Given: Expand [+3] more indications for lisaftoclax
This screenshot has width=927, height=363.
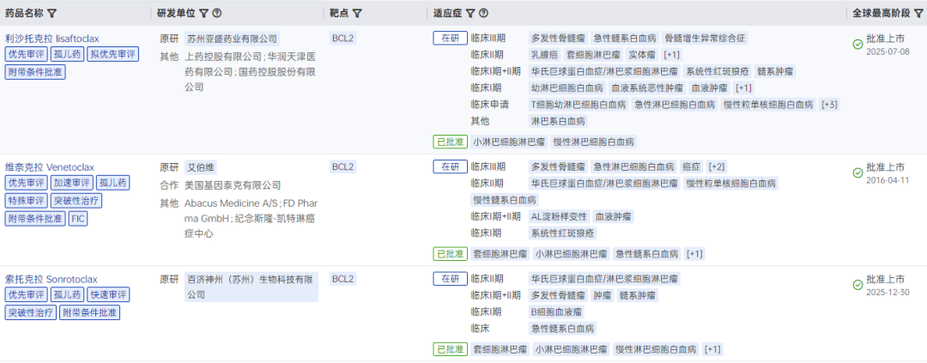Looking at the screenshot, I should [x=829, y=105].
